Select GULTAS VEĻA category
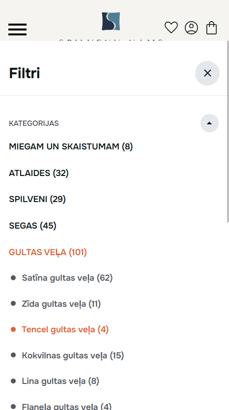This screenshot has width=229, height=410. 48,252
